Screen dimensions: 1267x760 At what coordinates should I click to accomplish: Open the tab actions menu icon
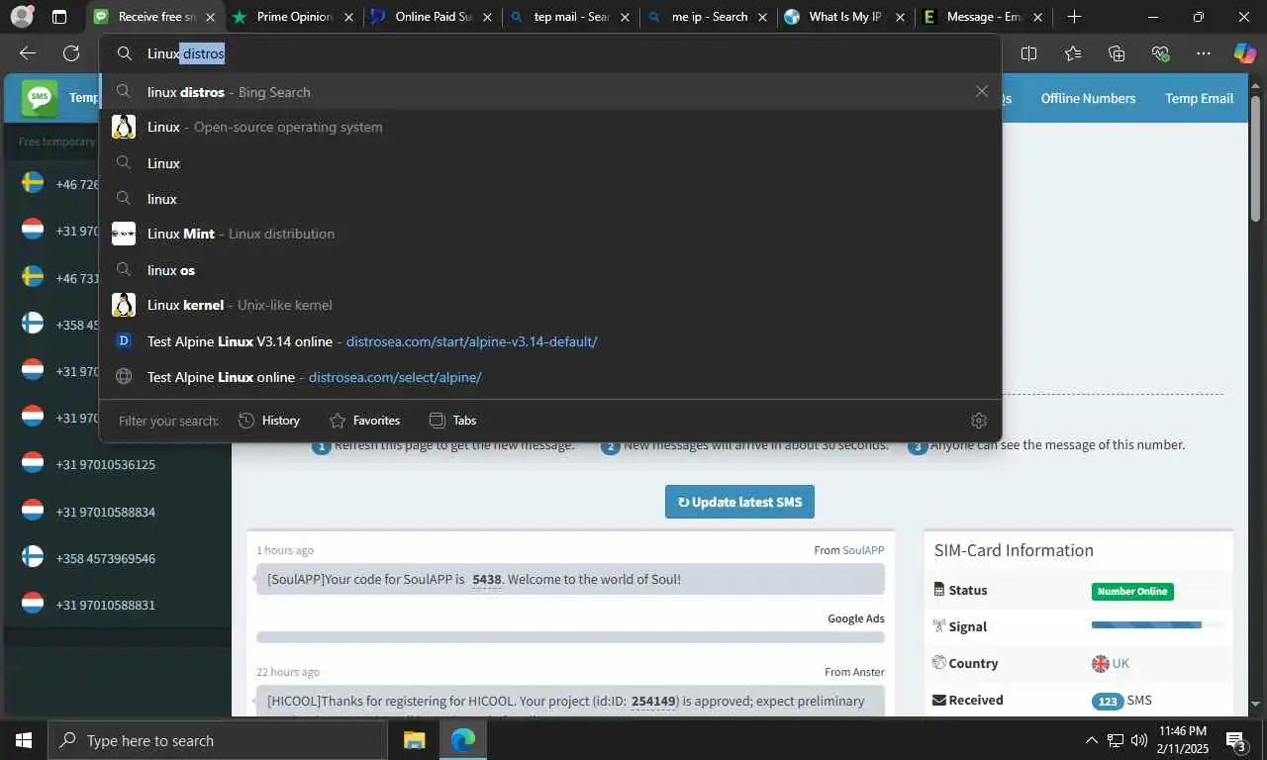click(x=59, y=17)
